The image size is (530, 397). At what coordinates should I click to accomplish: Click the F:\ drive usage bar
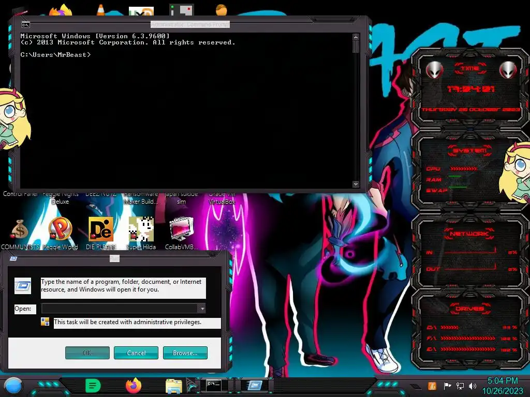click(x=468, y=338)
